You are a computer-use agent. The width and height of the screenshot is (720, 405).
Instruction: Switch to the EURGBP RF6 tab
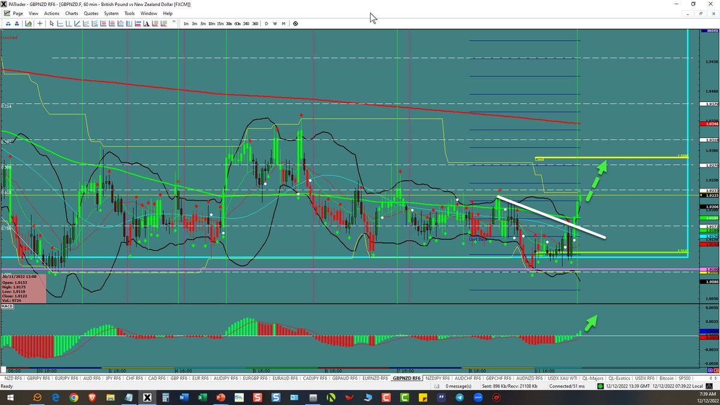tap(256, 379)
